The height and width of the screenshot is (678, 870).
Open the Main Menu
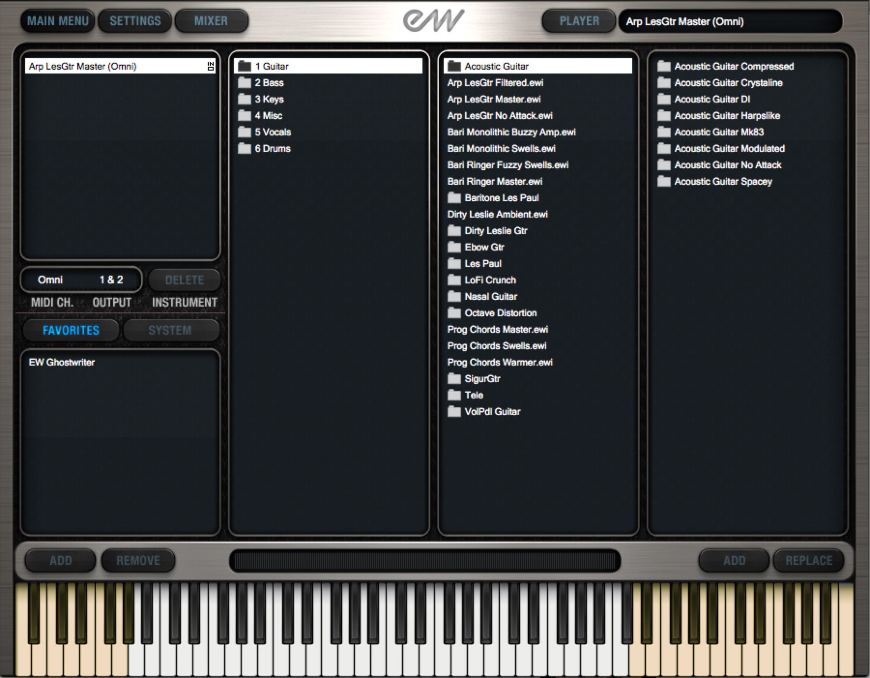tap(58, 21)
